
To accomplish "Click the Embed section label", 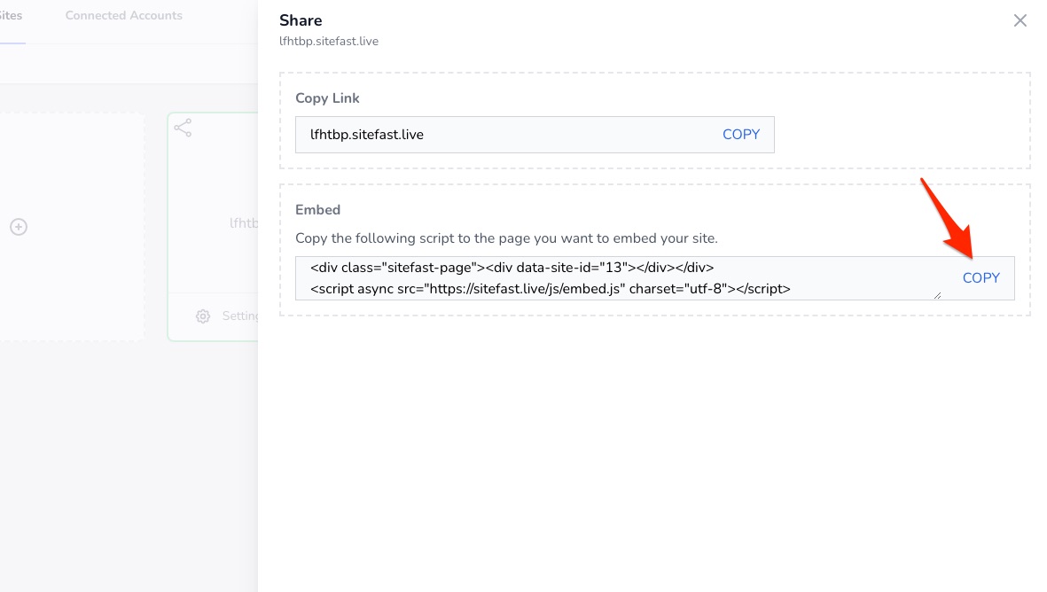I will (x=318, y=209).
